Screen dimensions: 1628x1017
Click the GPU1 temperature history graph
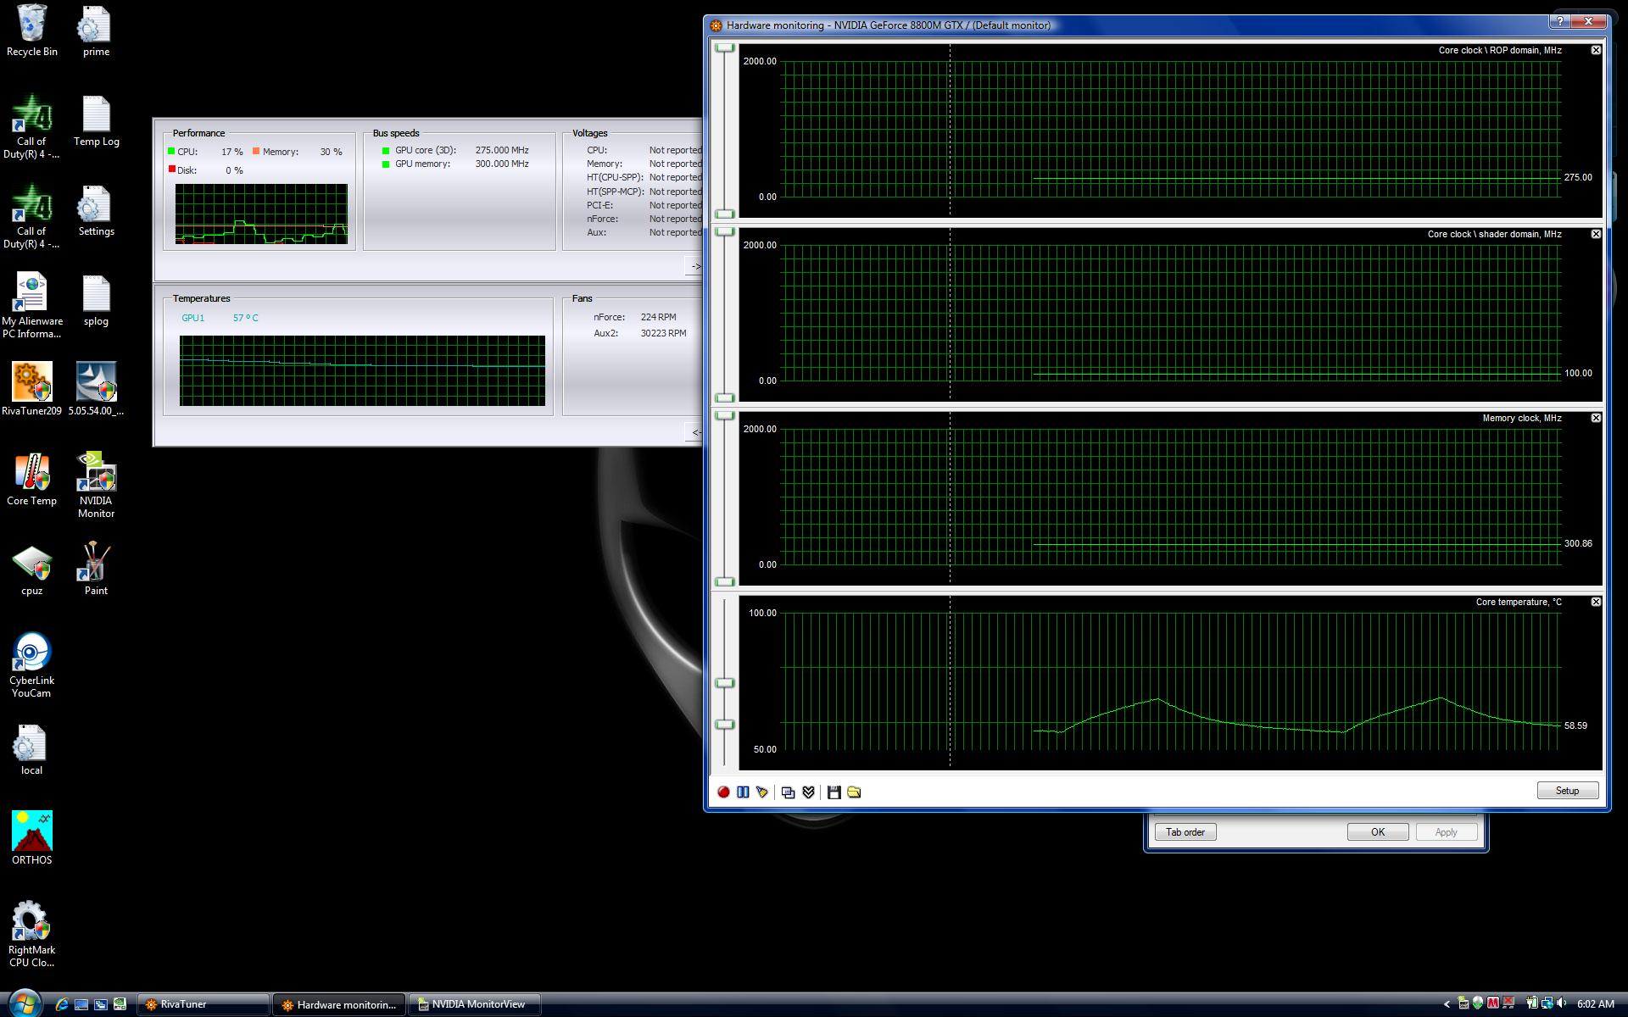coord(362,370)
